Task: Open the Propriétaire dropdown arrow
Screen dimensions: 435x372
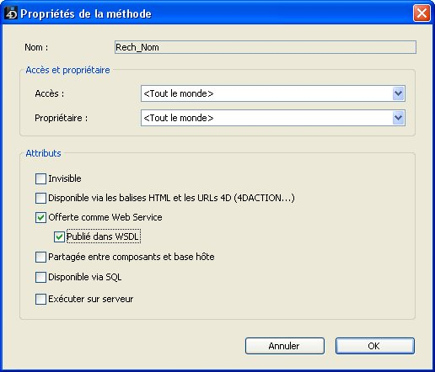Action: (398, 118)
